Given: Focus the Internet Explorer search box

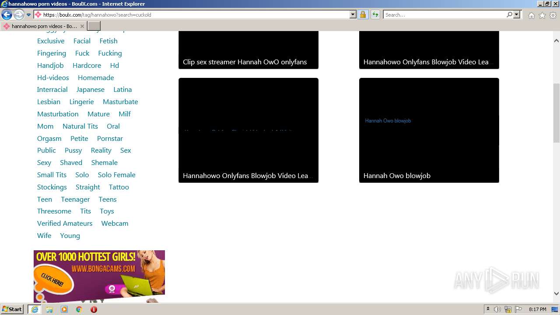Looking at the screenshot, I should 444,14.
